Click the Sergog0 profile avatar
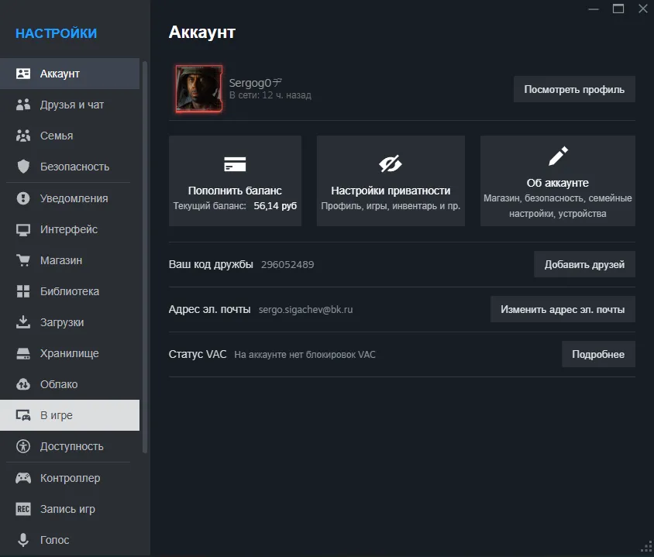 (x=198, y=89)
